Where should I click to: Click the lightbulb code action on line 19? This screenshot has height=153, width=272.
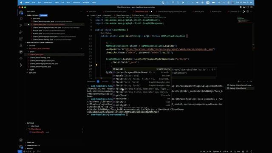(96, 65)
